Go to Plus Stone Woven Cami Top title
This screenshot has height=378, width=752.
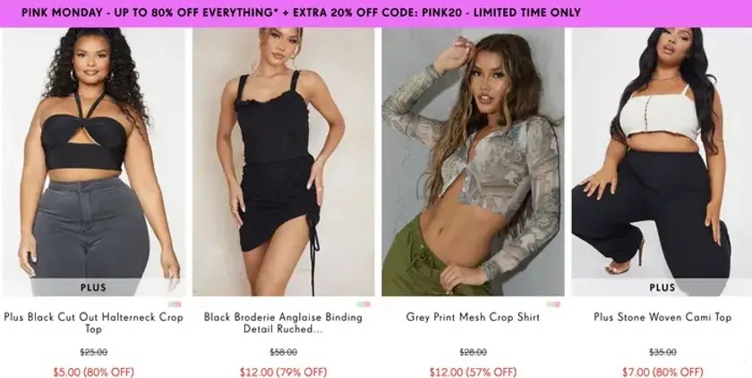tap(662, 317)
